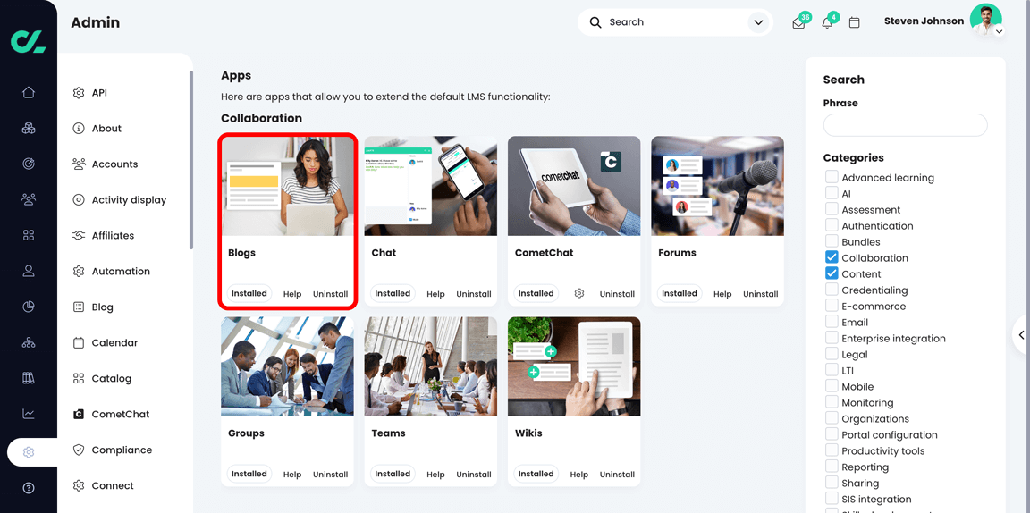This screenshot has height=513, width=1030.
Task: Open the line chart analytics icon in left rail
Action: [29, 414]
